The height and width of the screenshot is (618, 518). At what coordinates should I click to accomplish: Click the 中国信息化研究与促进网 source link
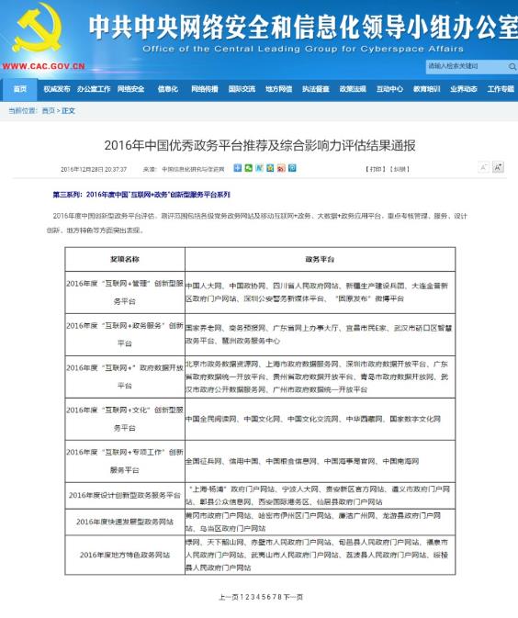pyautogui.click(x=193, y=169)
